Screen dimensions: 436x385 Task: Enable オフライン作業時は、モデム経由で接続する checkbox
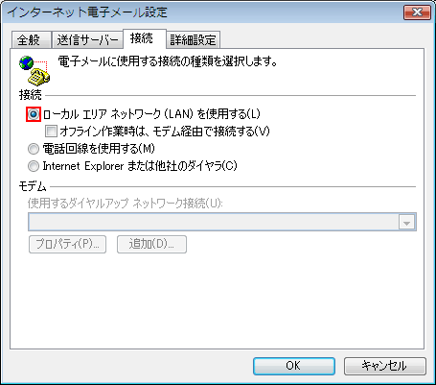coord(51,132)
